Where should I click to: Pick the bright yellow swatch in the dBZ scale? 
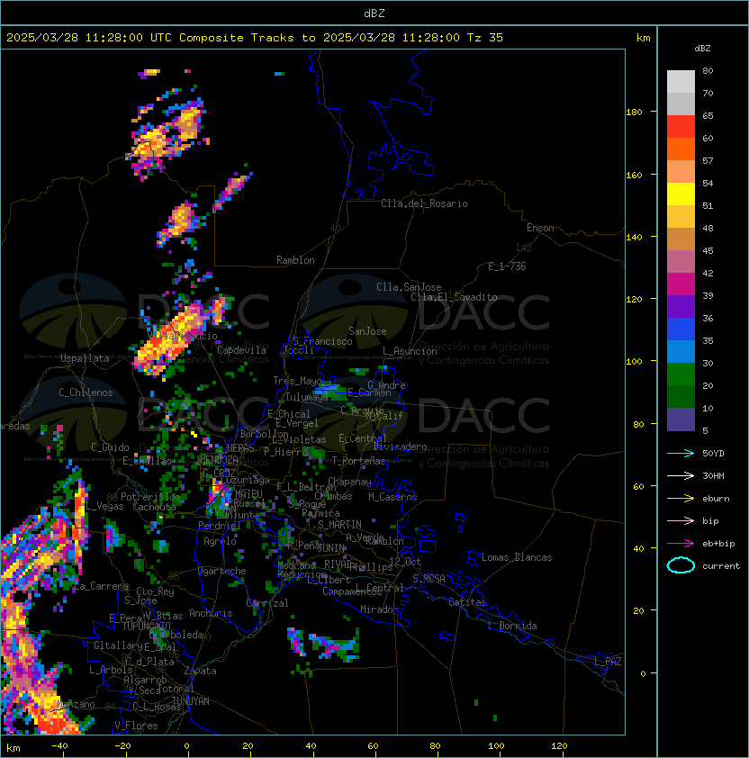point(681,194)
